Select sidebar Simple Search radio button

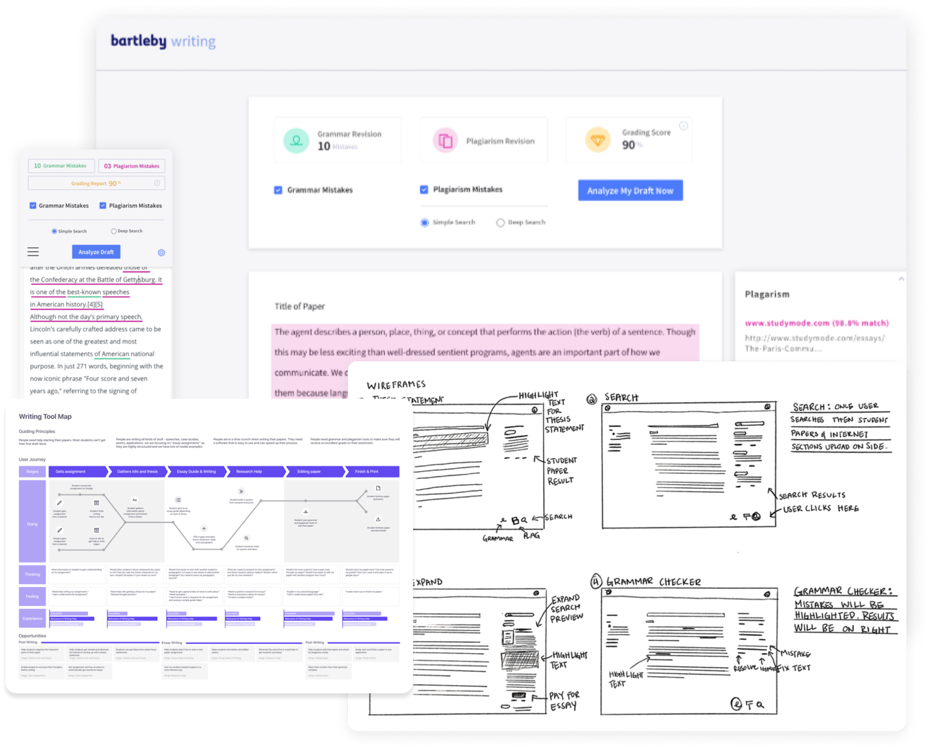click(54, 231)
